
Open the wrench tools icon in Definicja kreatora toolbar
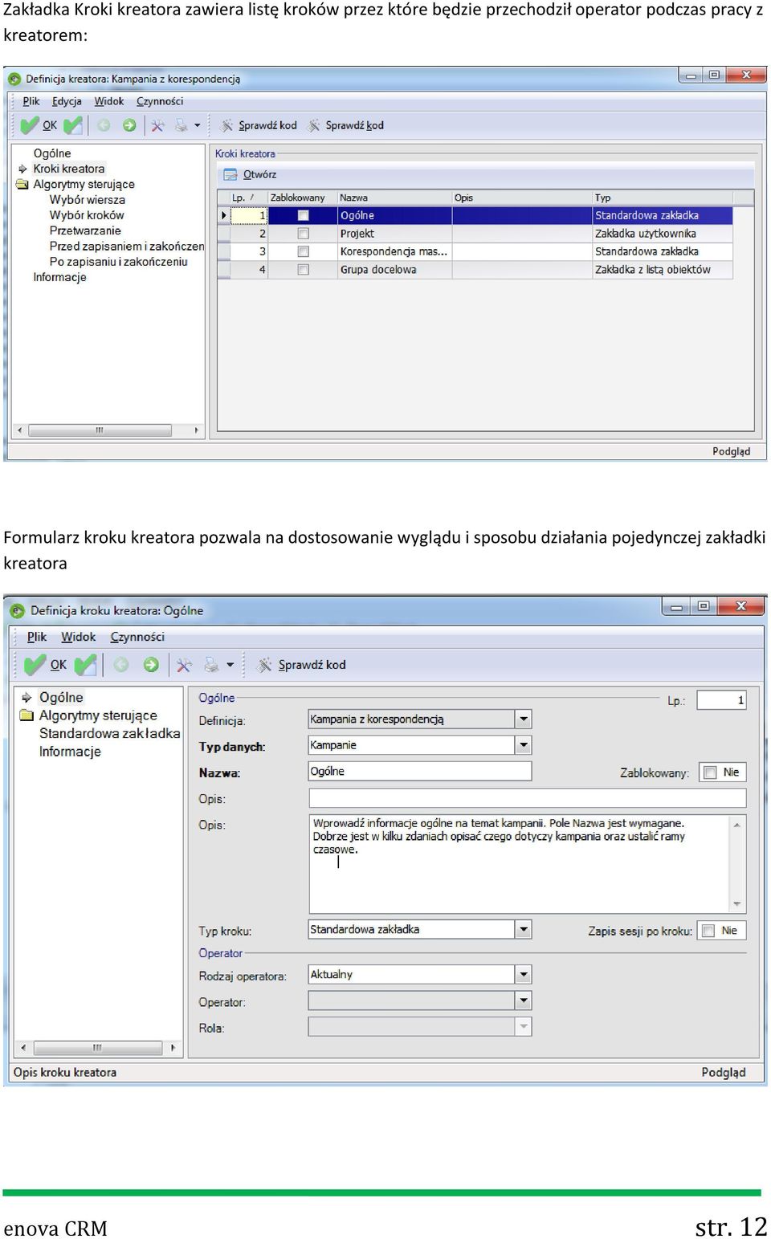[x=157, y=125]
